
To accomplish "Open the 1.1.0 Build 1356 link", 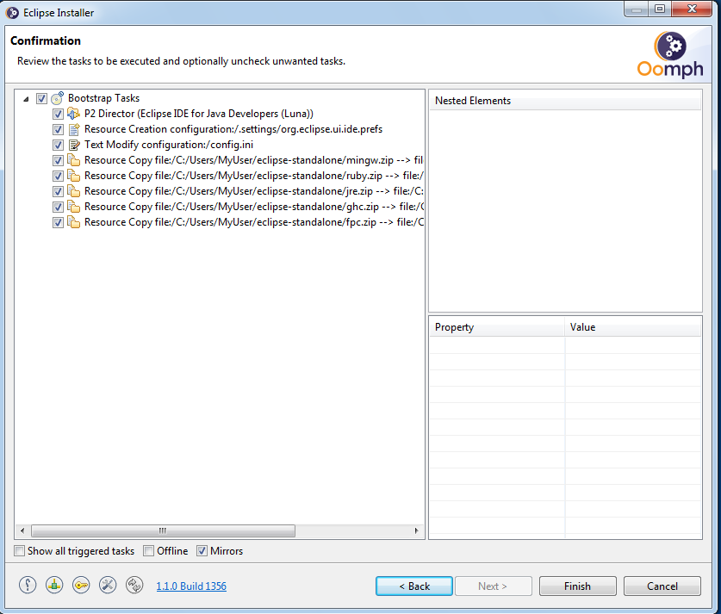I will coord(191,586).
